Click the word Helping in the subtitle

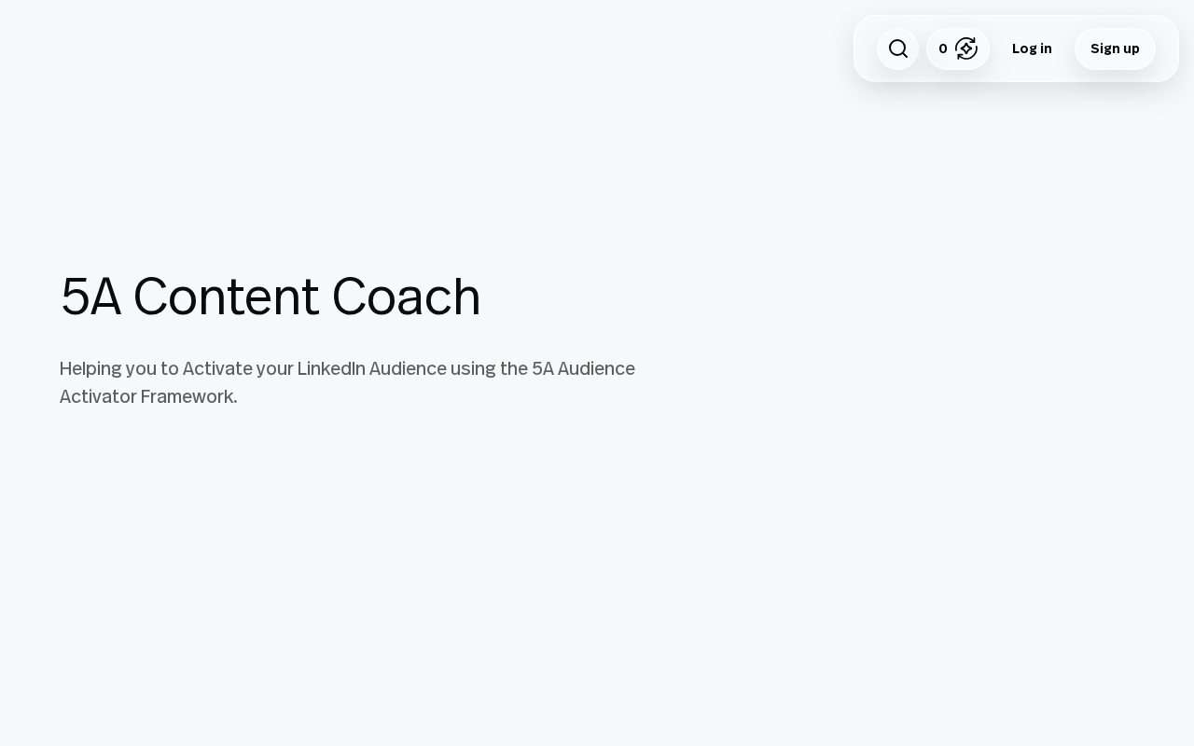tap(90, 368)
